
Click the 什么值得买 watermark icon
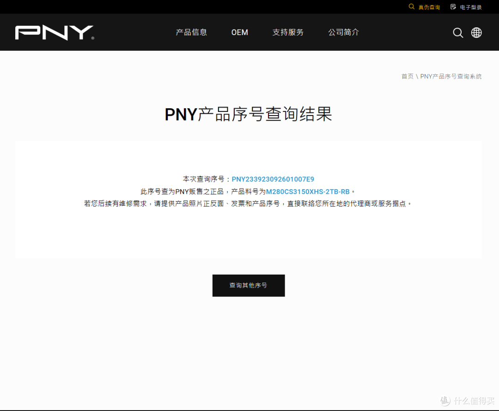(444, 400)
